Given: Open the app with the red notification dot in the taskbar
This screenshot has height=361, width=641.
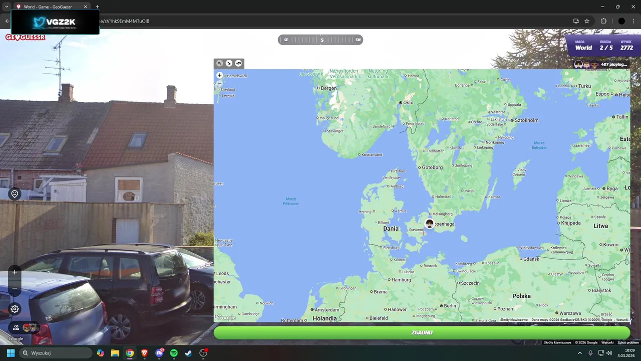Looking at the screenshot, I should click(203, 353).
